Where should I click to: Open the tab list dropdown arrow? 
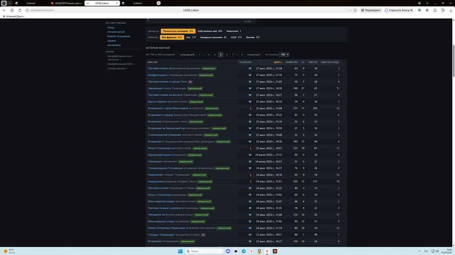tap(10, 3)
